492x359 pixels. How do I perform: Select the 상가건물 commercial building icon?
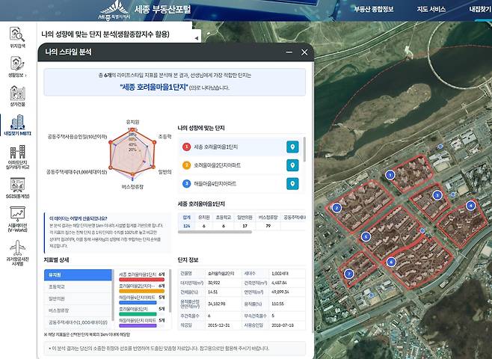pyautogui.click(x=17, y=96)
